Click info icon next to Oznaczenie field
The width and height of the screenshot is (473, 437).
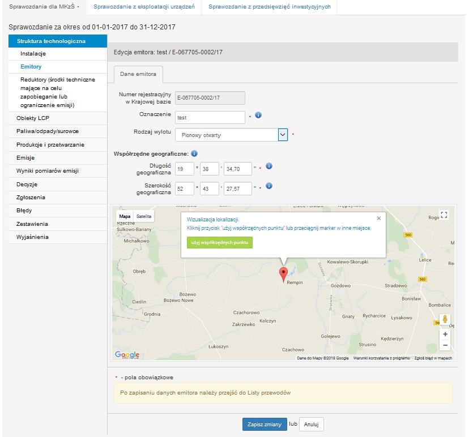point(258,115)
